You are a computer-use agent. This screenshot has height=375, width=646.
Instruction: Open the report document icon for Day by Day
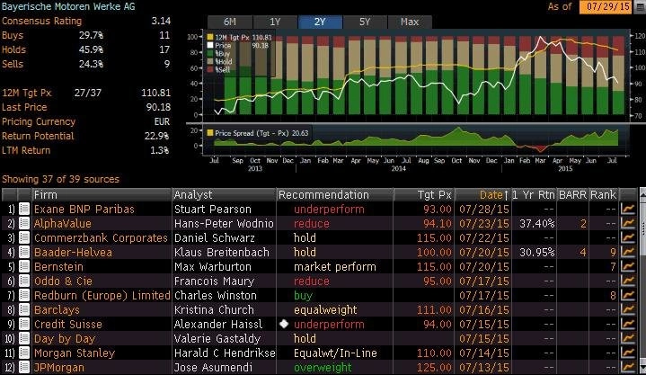(x=24, y=339)
